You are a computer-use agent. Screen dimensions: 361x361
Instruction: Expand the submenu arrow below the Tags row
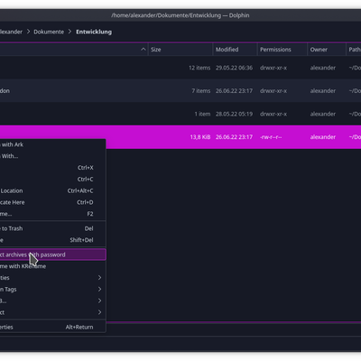(x=99, y=301)
